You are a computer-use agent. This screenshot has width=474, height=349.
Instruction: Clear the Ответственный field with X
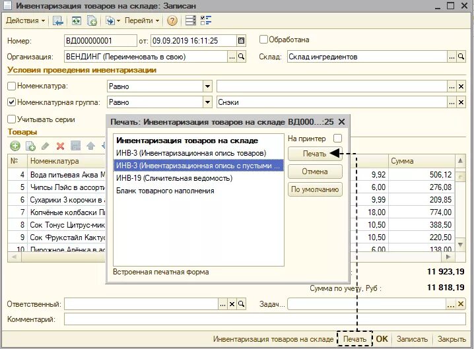pyautogui.click(x=232, y=303)
